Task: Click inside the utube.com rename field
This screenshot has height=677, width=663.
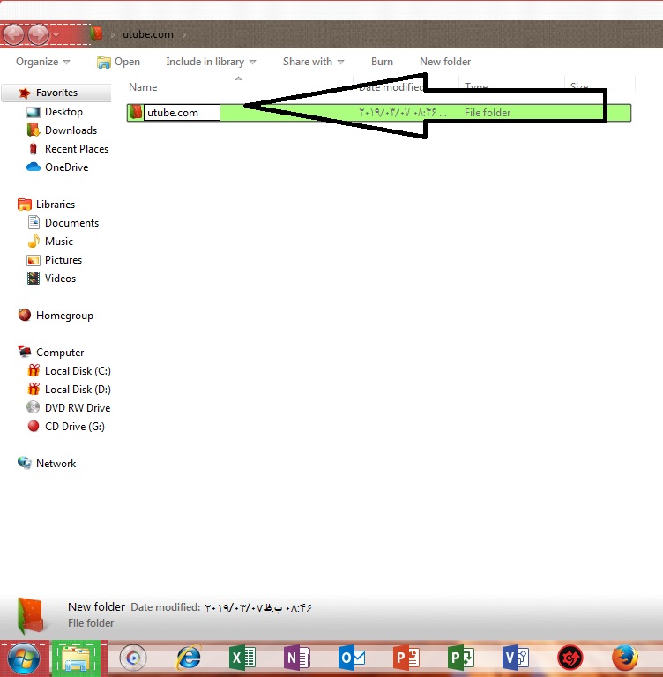Action: coord(182,113)
